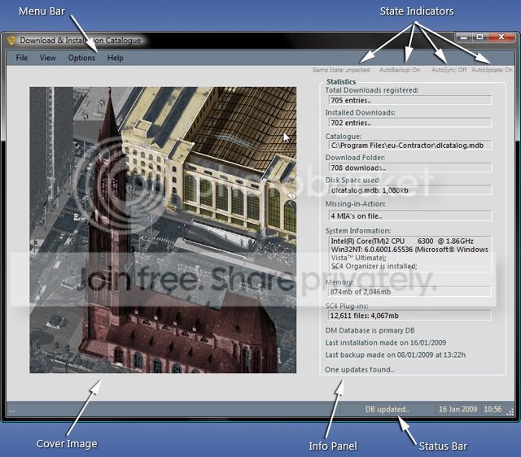Screen dimensions: 521x457
Task: Click the '708 downloads..' folder field
Action: pos(410,168)
